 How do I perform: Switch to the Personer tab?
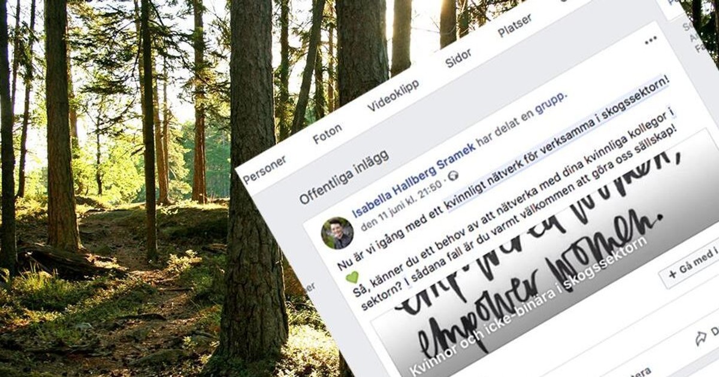[x=264, y=169]
